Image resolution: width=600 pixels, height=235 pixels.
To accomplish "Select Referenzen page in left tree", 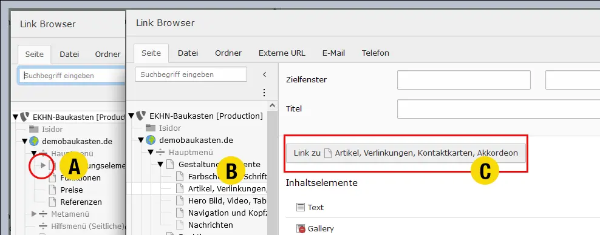I will [81, 202].
